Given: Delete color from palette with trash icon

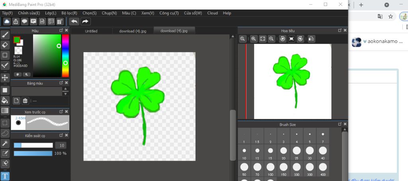Looking at the screenshot, I should click(25, 100).
